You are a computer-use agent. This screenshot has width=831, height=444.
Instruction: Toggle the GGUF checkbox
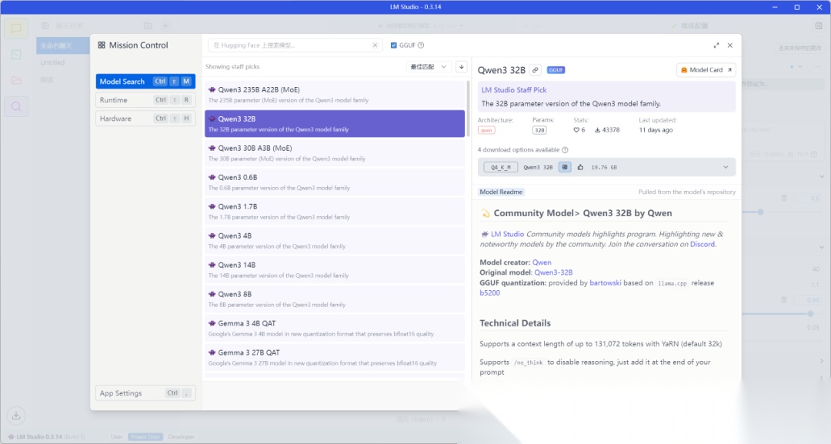click(394, 45)
